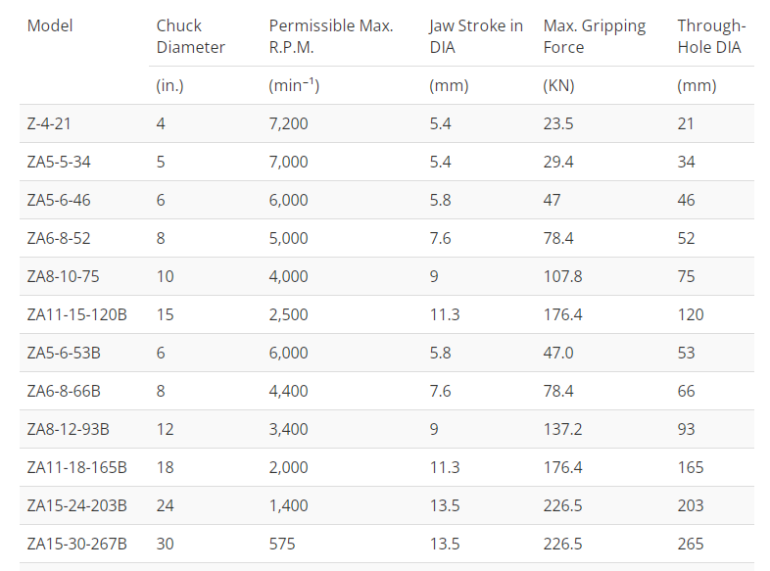Click the Through-Hole DIA column header
Viewport: 770px width, 571px height.
tap(710, 36)
